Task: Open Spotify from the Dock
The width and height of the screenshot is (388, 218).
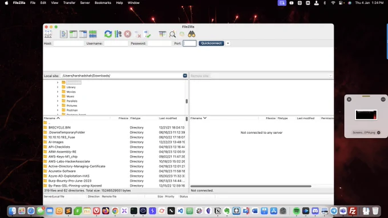Action: [x=296, y=211]
